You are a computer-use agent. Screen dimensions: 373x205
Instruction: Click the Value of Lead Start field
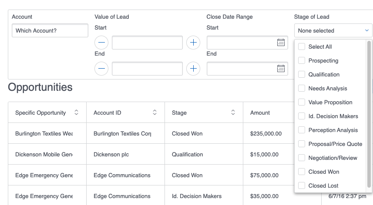pos(147,43)
